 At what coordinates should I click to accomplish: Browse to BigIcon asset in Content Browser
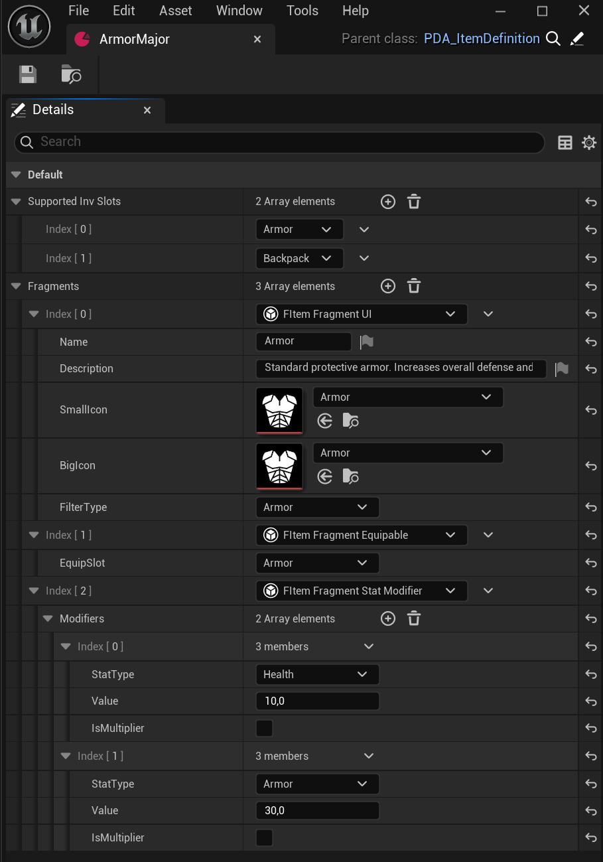pos(350,476)
